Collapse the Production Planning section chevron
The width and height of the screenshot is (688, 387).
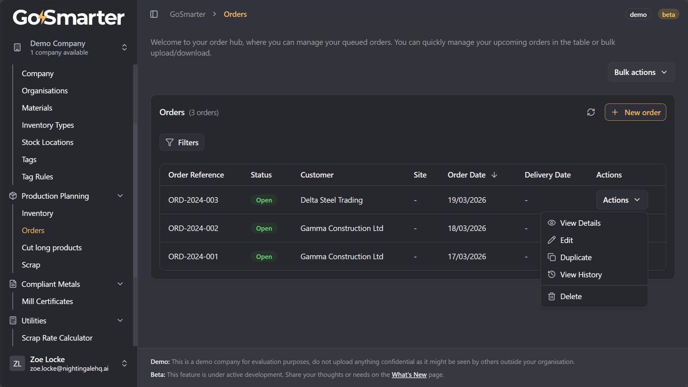120,196
